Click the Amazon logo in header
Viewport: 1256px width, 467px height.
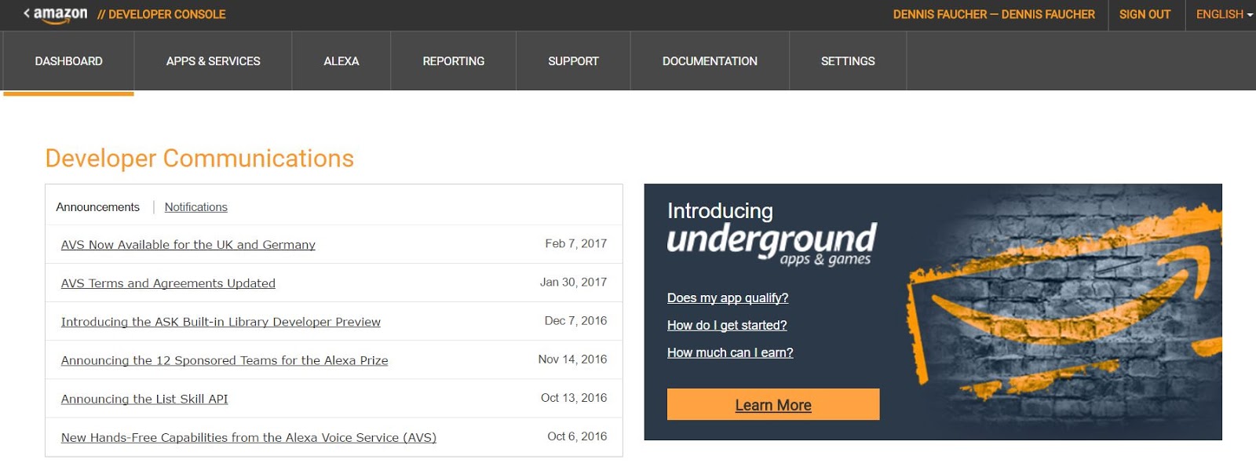coord(60,15)
